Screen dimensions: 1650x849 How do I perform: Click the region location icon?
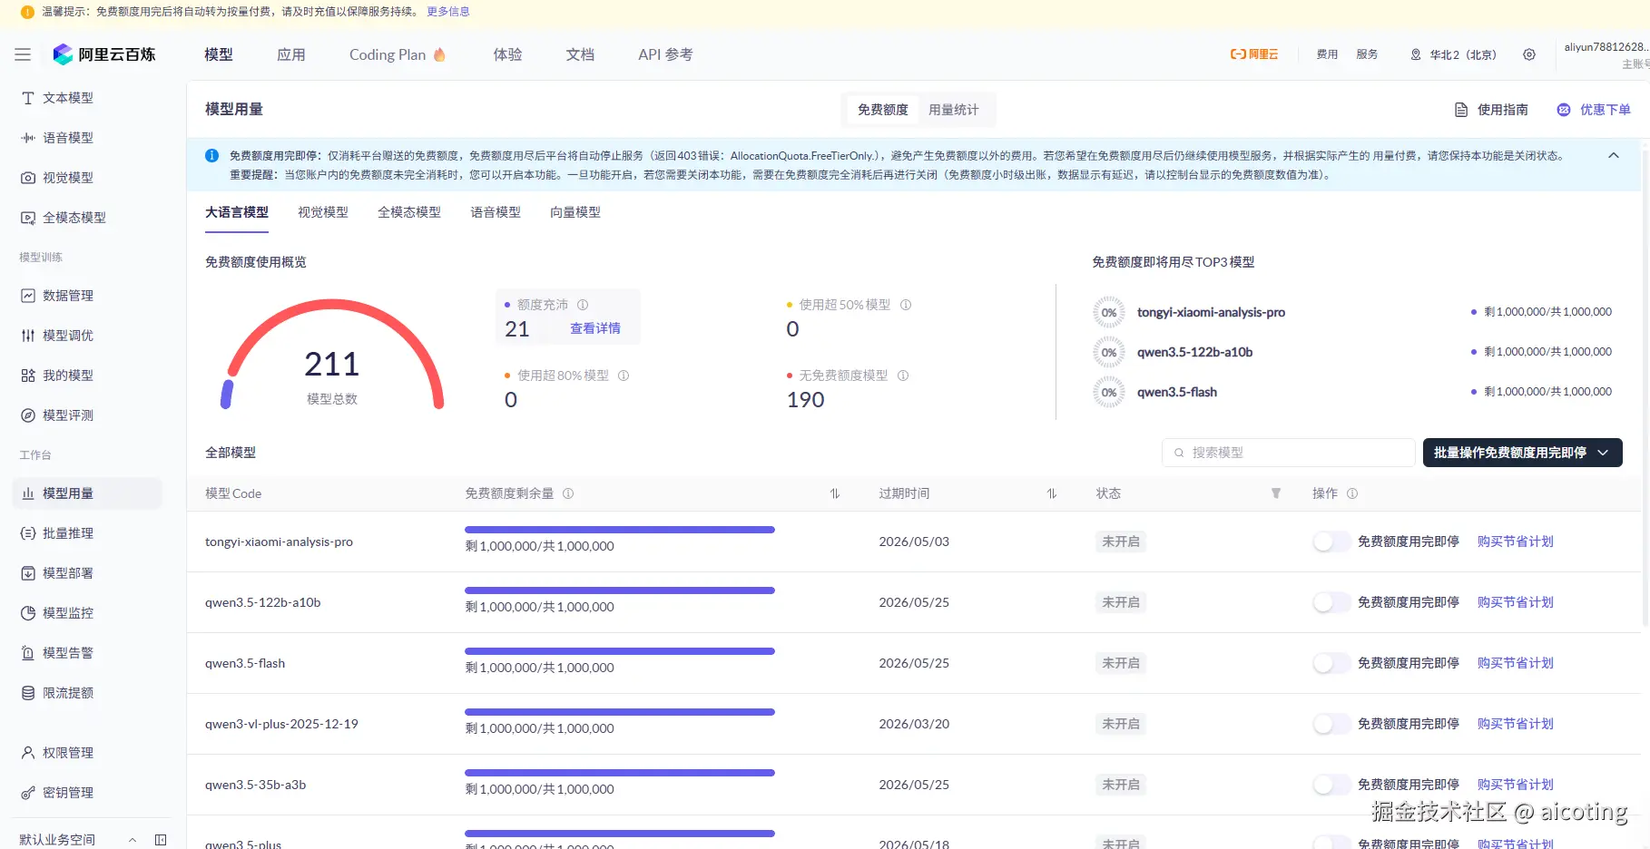(1415, 54)
